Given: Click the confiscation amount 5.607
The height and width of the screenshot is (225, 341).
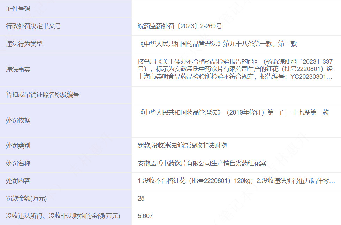Looking at the screenshot, I should (145, 216).
